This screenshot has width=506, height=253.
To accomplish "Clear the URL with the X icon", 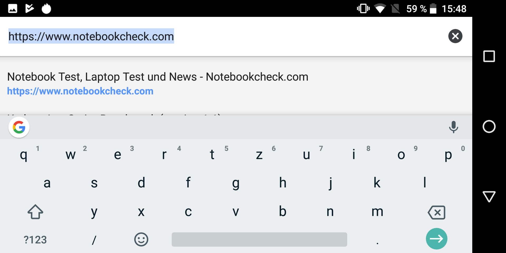I will coord(455,36).
